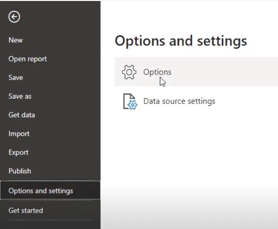Select the highlighted Options and settings entry
The image size is (278, 229).
tap(50, 191)
